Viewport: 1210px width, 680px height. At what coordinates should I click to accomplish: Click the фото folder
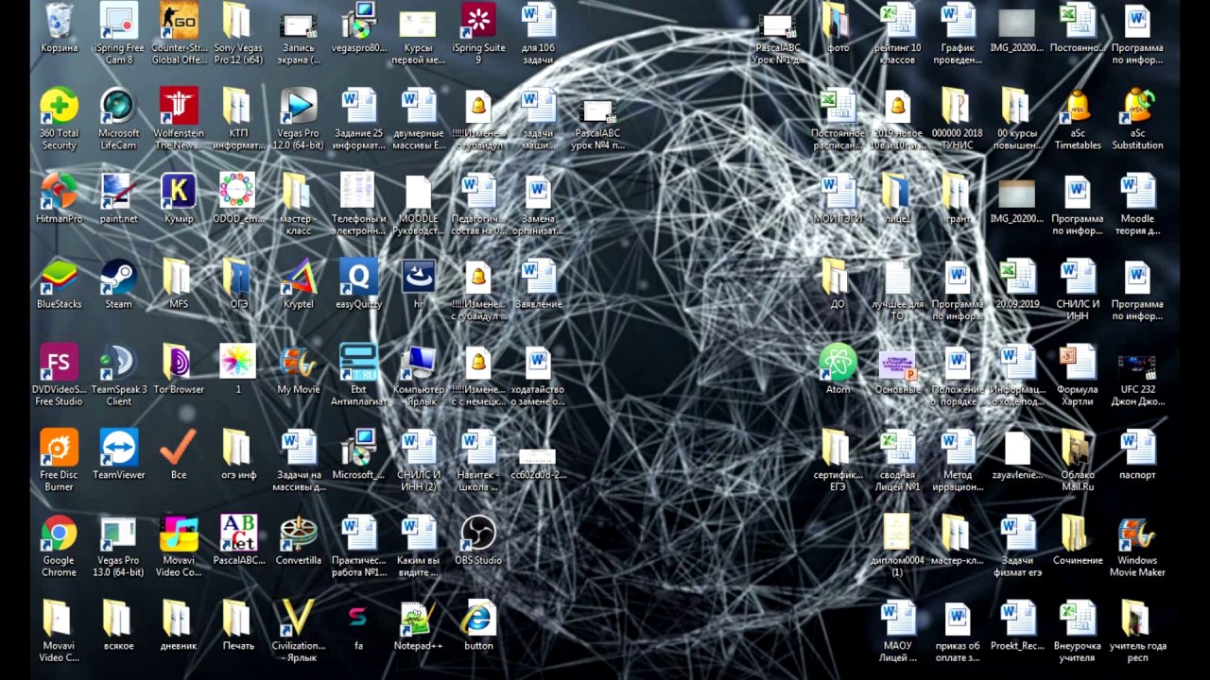[838, 29]
